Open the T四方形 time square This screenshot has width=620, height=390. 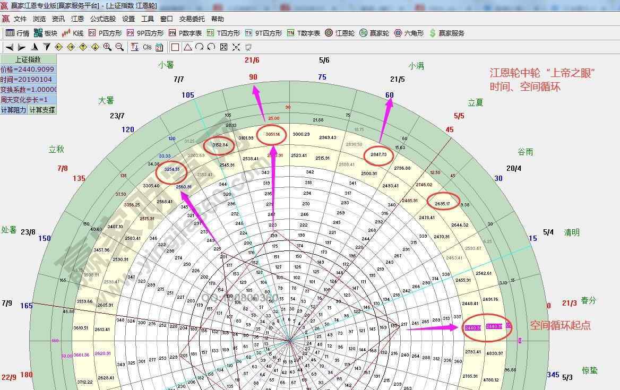click(x=223, y=33)
